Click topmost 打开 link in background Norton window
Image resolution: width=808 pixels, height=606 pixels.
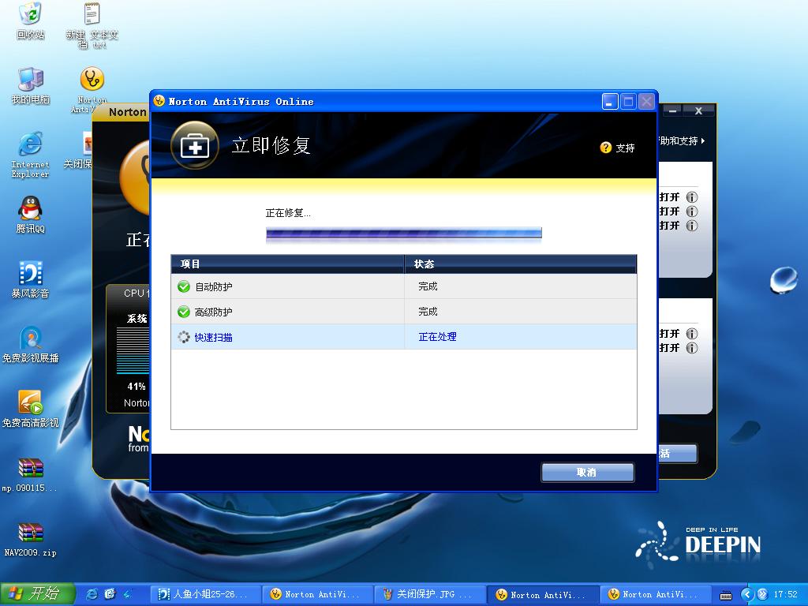tap(669, 197)
